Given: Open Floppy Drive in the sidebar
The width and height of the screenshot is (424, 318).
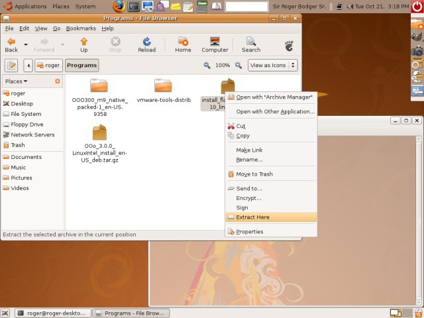Looking at the screenshot, I should point(32,125).
